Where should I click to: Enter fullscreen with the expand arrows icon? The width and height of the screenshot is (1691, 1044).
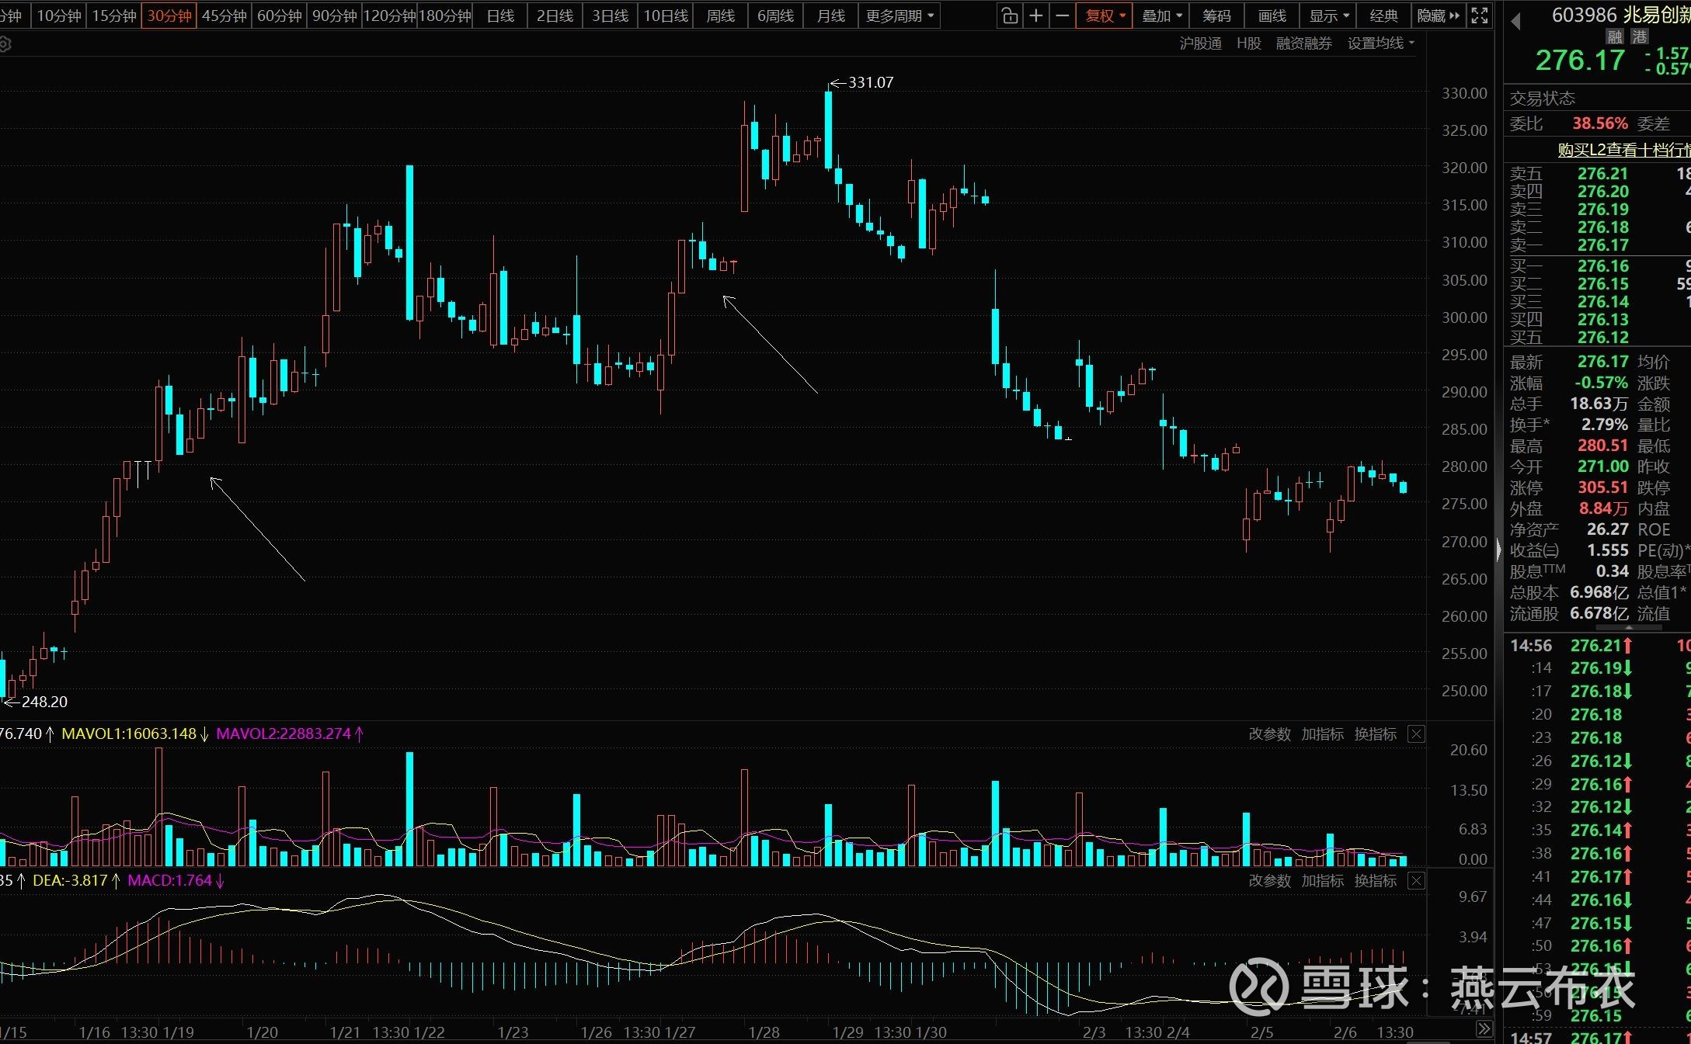coord(1480,16)
